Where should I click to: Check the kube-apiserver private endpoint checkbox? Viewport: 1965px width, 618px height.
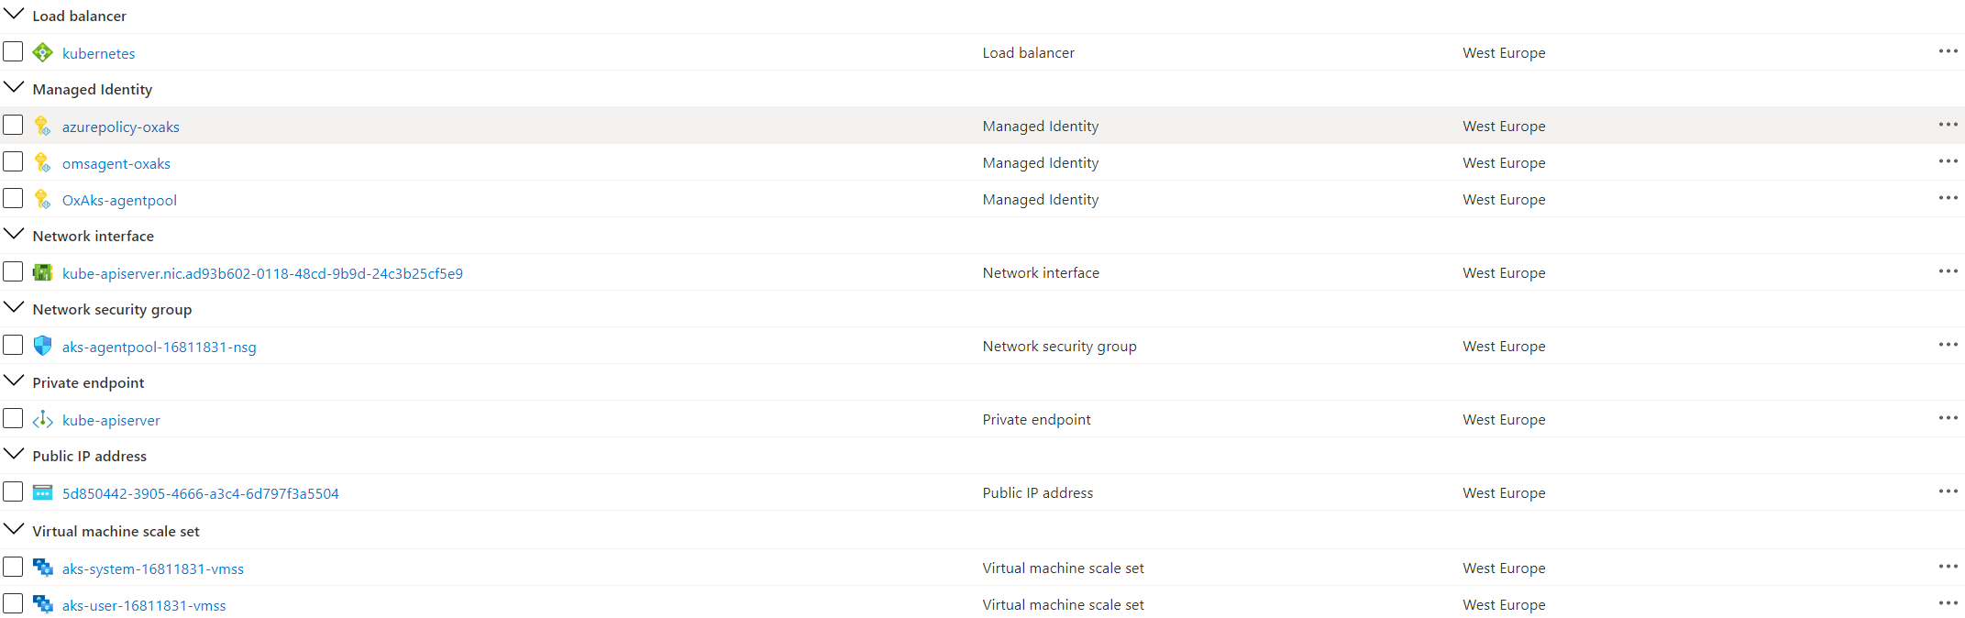[13, 418]
